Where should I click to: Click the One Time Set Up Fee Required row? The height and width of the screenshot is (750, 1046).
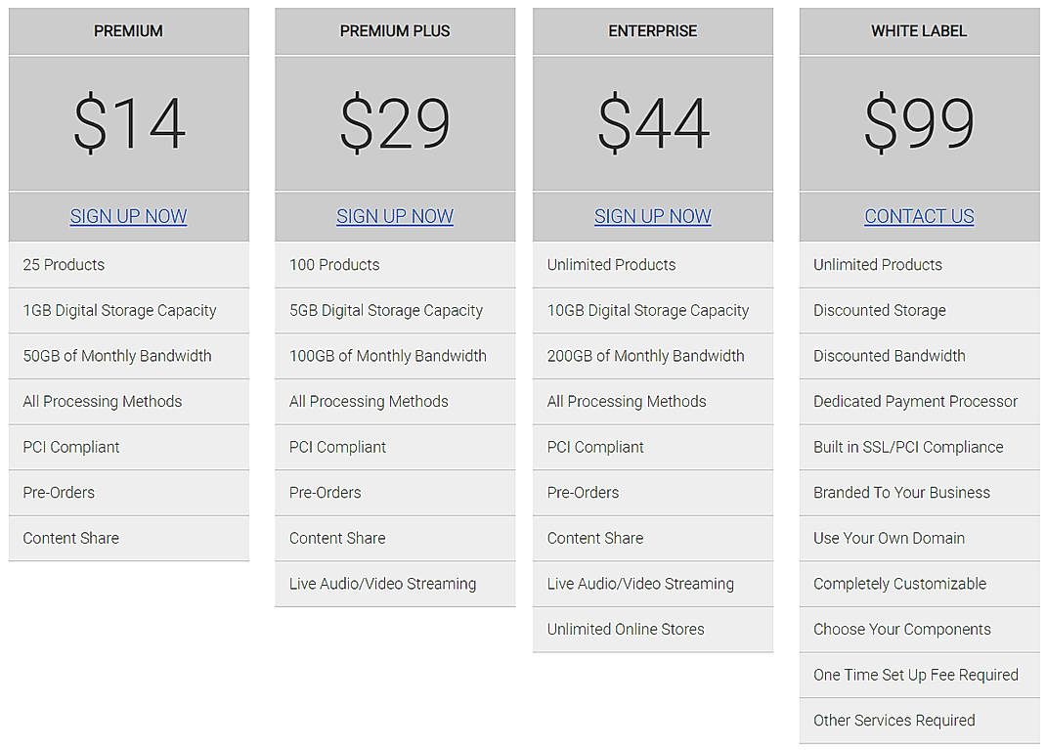918,675
